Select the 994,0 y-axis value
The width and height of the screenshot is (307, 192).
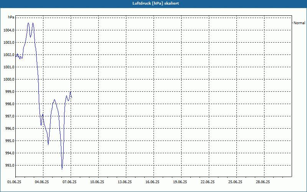pos(10,153)
